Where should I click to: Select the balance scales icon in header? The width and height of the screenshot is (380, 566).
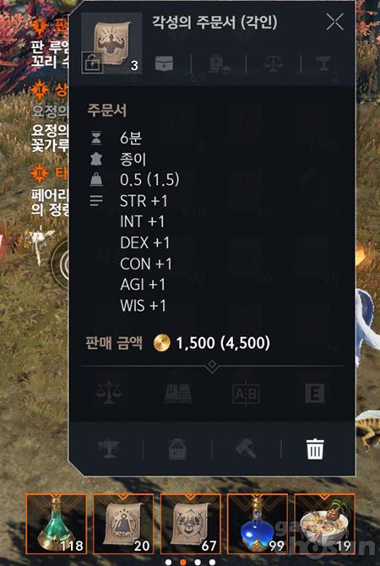coord(274,64)
